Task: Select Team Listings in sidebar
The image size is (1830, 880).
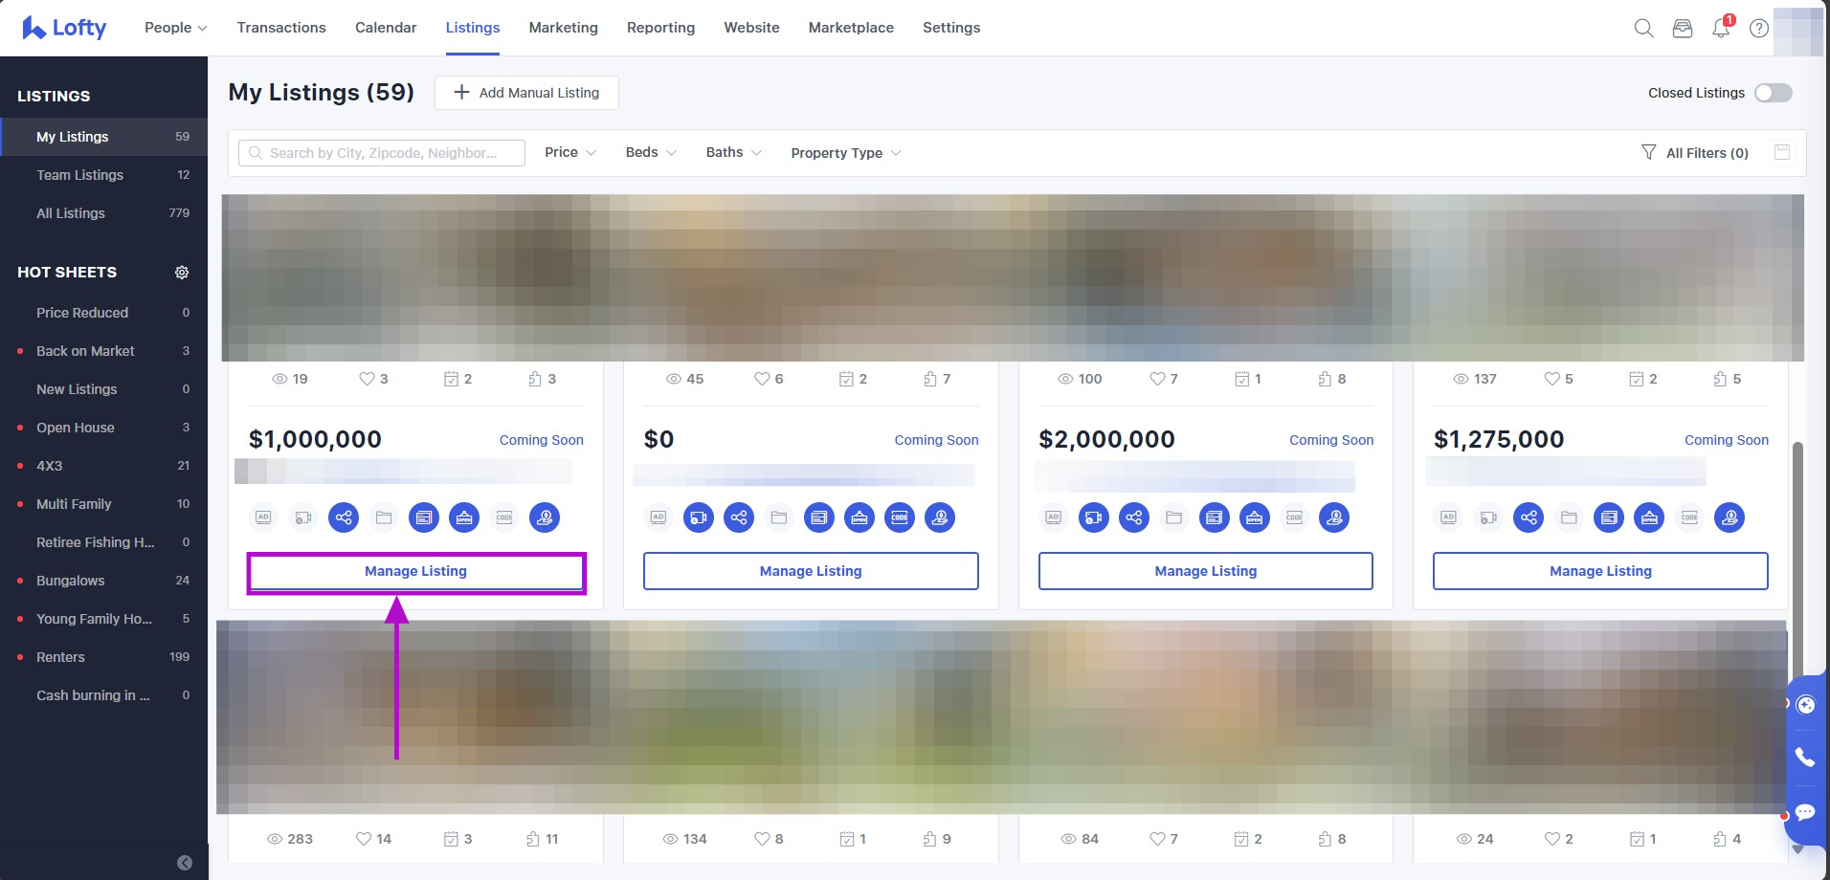Action: (x=80, y=175)
